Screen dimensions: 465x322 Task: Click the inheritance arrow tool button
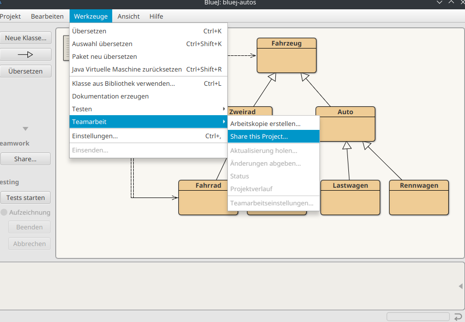(25, 54)
